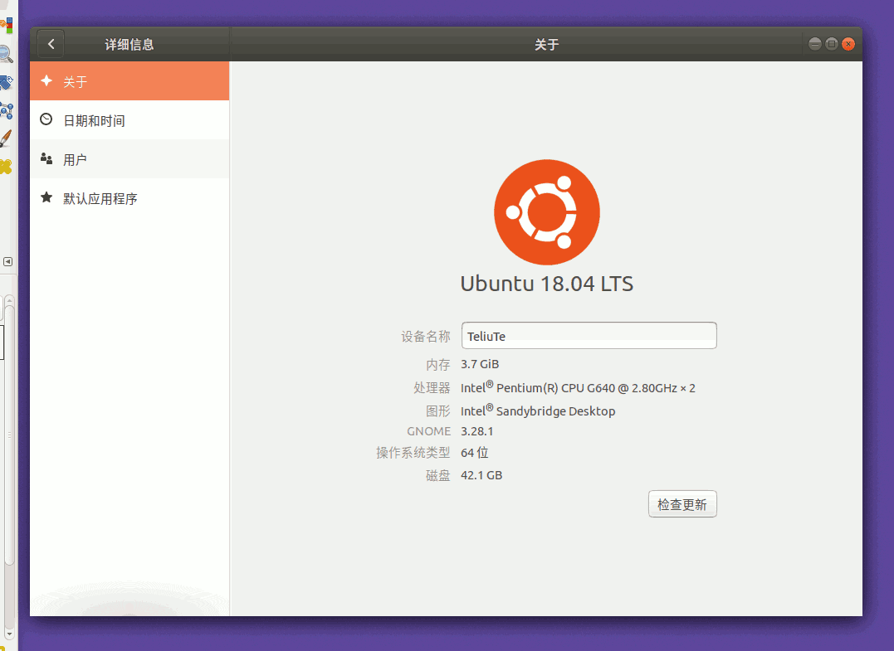Click the people icon beside 用户
894x651 pixels.
coord(46,158)
